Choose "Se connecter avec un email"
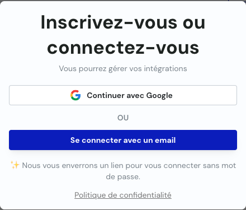This screenshot has width=246, height=210. click(x=123, y=140)
